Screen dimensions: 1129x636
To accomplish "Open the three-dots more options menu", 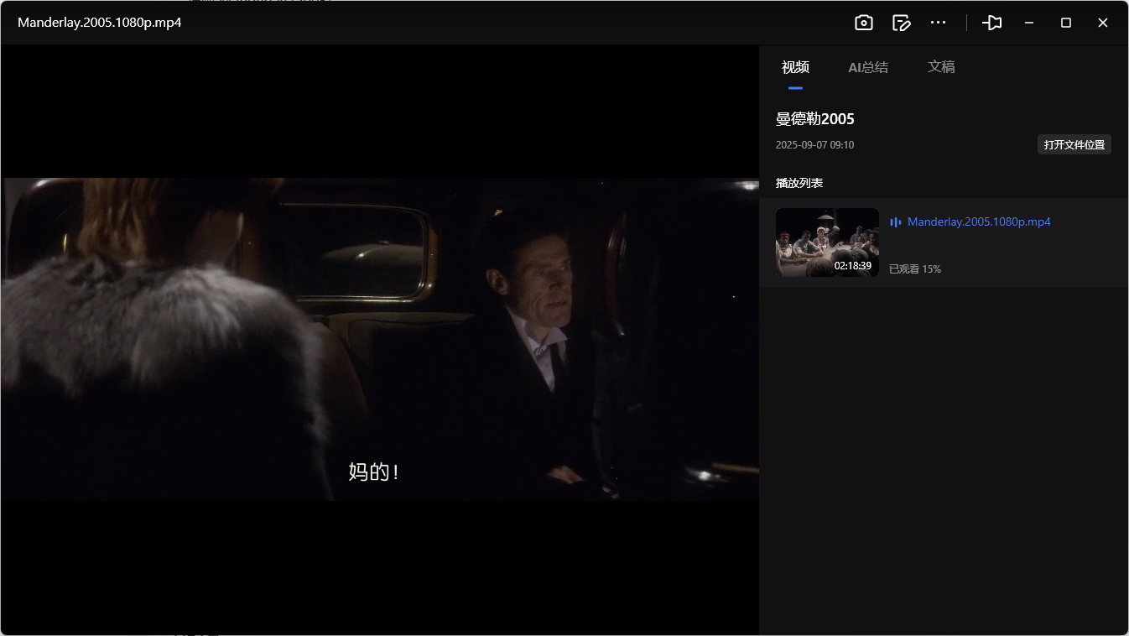I will tap(939, 23).
